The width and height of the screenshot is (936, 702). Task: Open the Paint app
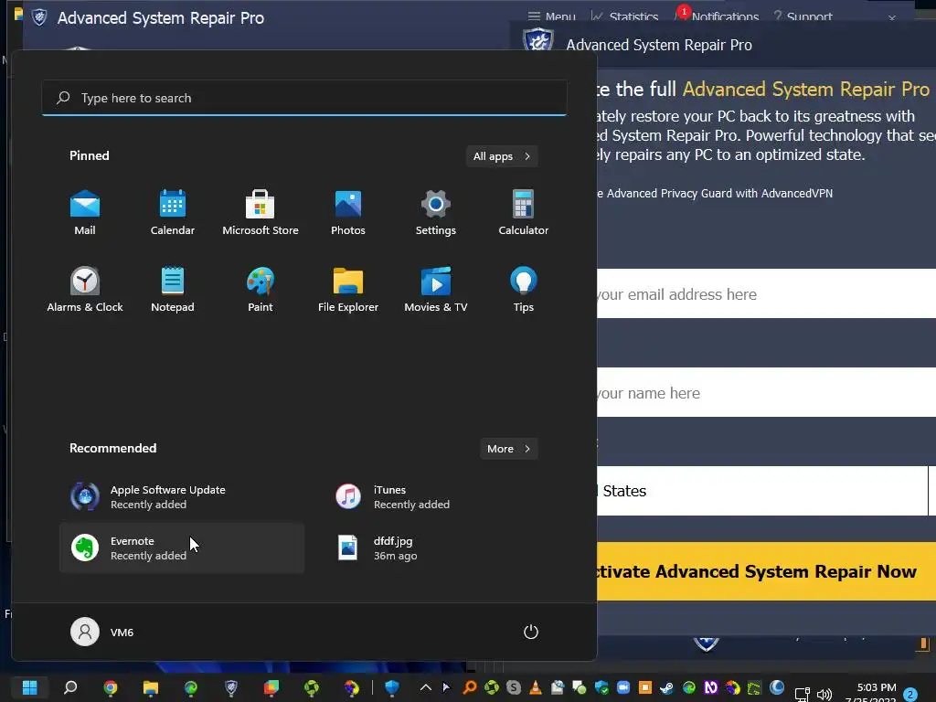tap(261, 290)
